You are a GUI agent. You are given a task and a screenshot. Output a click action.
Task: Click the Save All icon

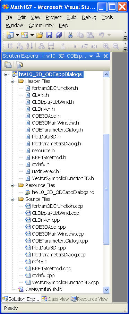pos(59,35)
